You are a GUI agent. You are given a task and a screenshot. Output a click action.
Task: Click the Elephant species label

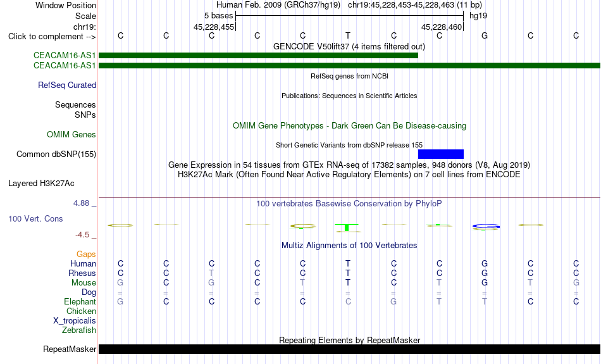pyautogui.click(x=80, y=301)
